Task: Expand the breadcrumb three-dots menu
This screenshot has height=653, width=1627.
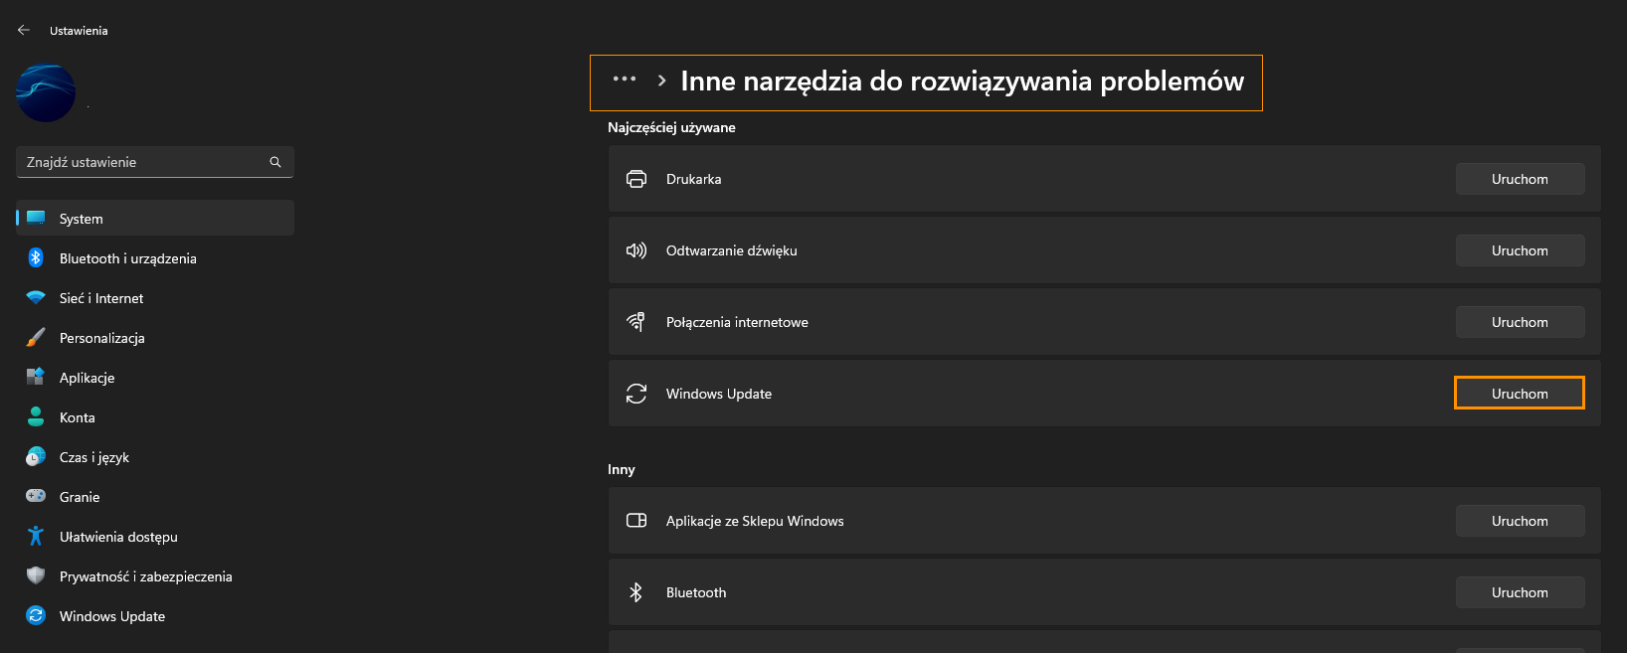Action: tap(625, 79)
